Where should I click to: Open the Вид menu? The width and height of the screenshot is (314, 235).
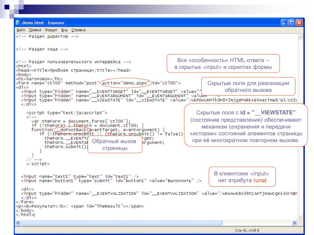[x=64, y=30]
